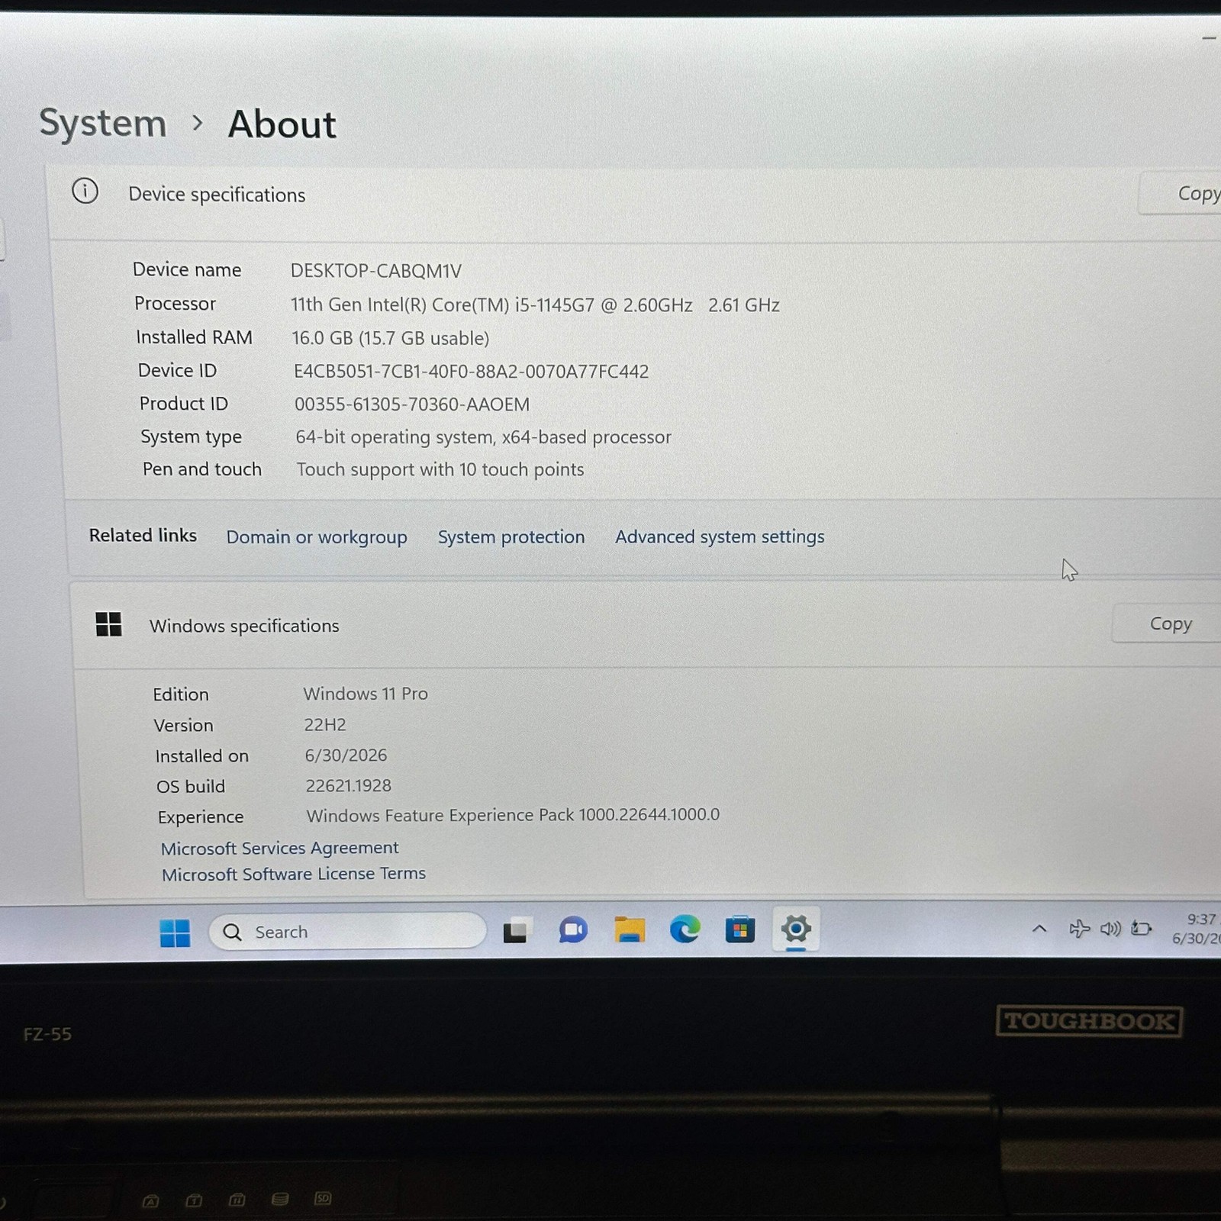Click the About page heading
The width and height of the screenshot is (1221, 1221).
282,124
